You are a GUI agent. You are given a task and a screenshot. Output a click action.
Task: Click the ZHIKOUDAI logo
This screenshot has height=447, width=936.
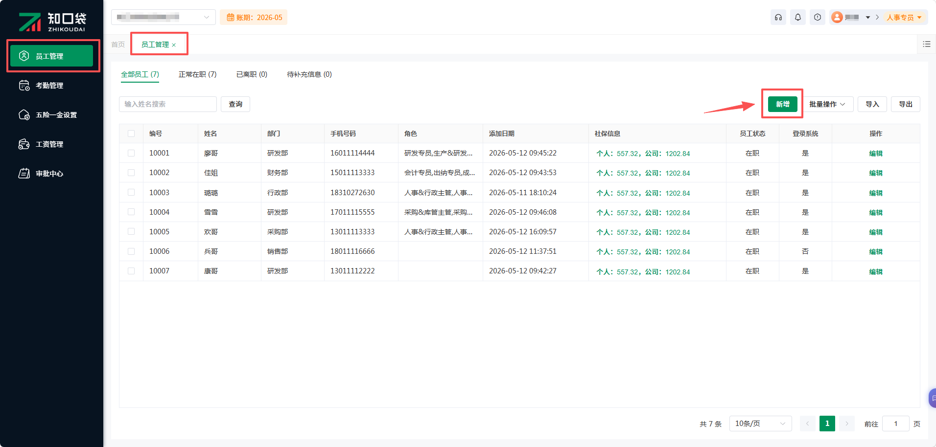pyautogui.click(x=52, y=22)
